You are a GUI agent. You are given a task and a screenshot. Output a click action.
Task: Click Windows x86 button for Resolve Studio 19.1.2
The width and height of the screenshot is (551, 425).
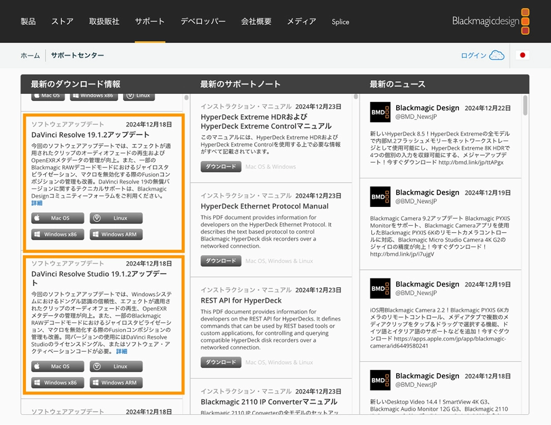click(58, 382)
